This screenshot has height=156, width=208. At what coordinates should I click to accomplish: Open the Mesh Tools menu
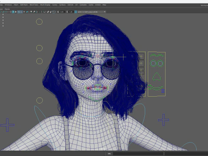click(x=34, y=5)
